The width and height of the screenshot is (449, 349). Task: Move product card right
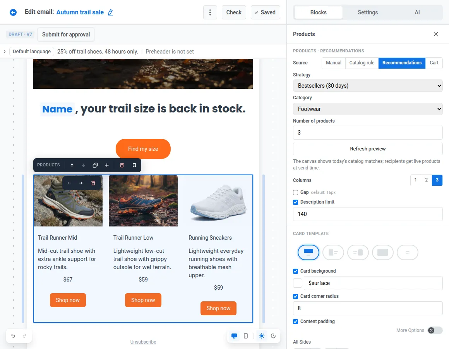coord(81,183)
